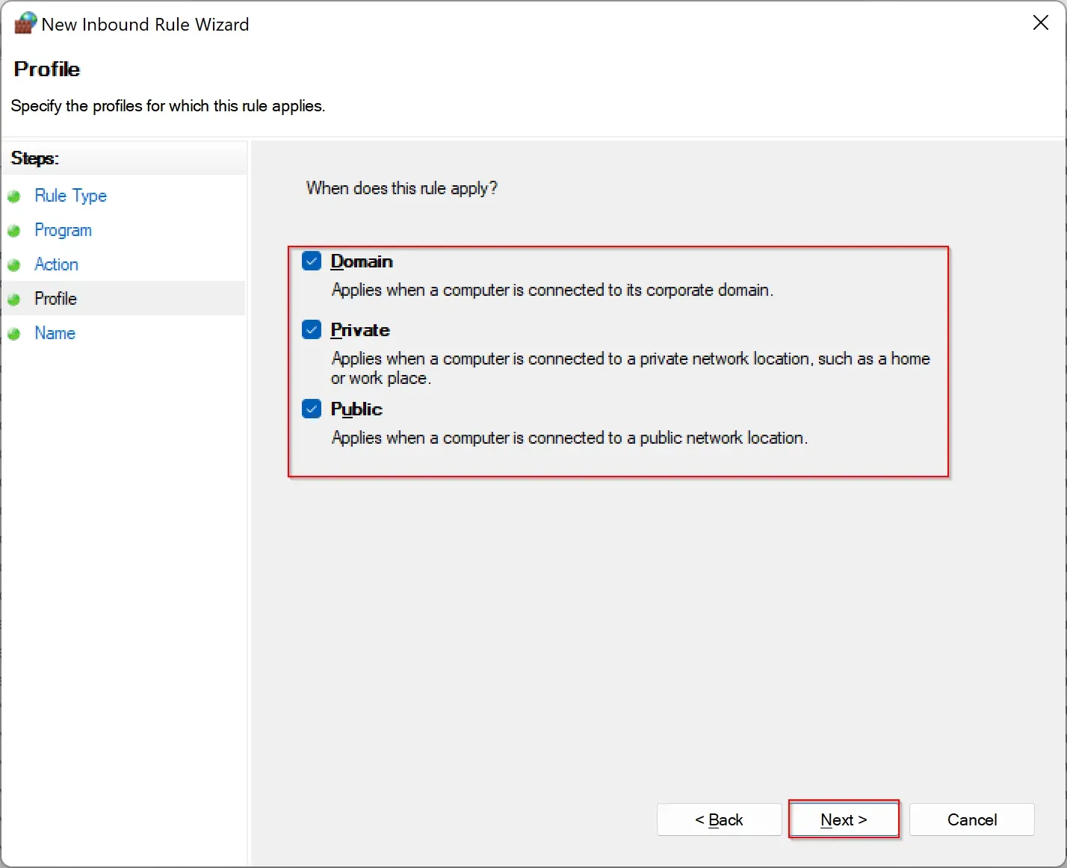Click the Private description about home or work place
This screenshot has width=1067, height=868.
click(x=630, y=368)
